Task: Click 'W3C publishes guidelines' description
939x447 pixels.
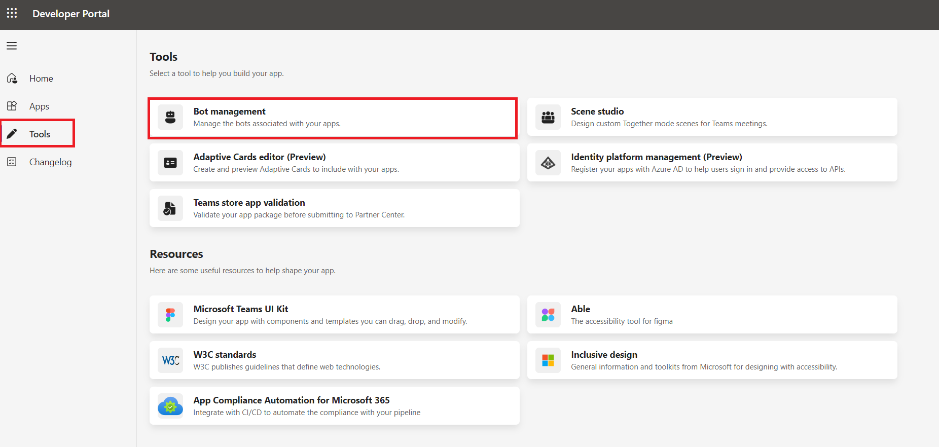Action: (286, 367)
